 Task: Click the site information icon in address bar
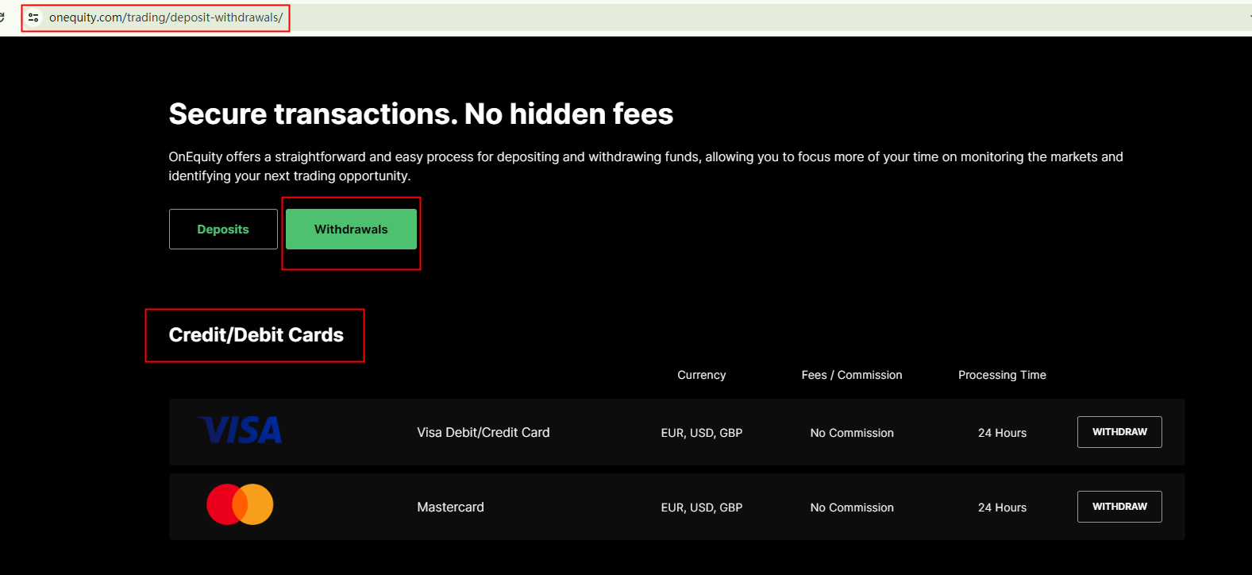[33, 17]
